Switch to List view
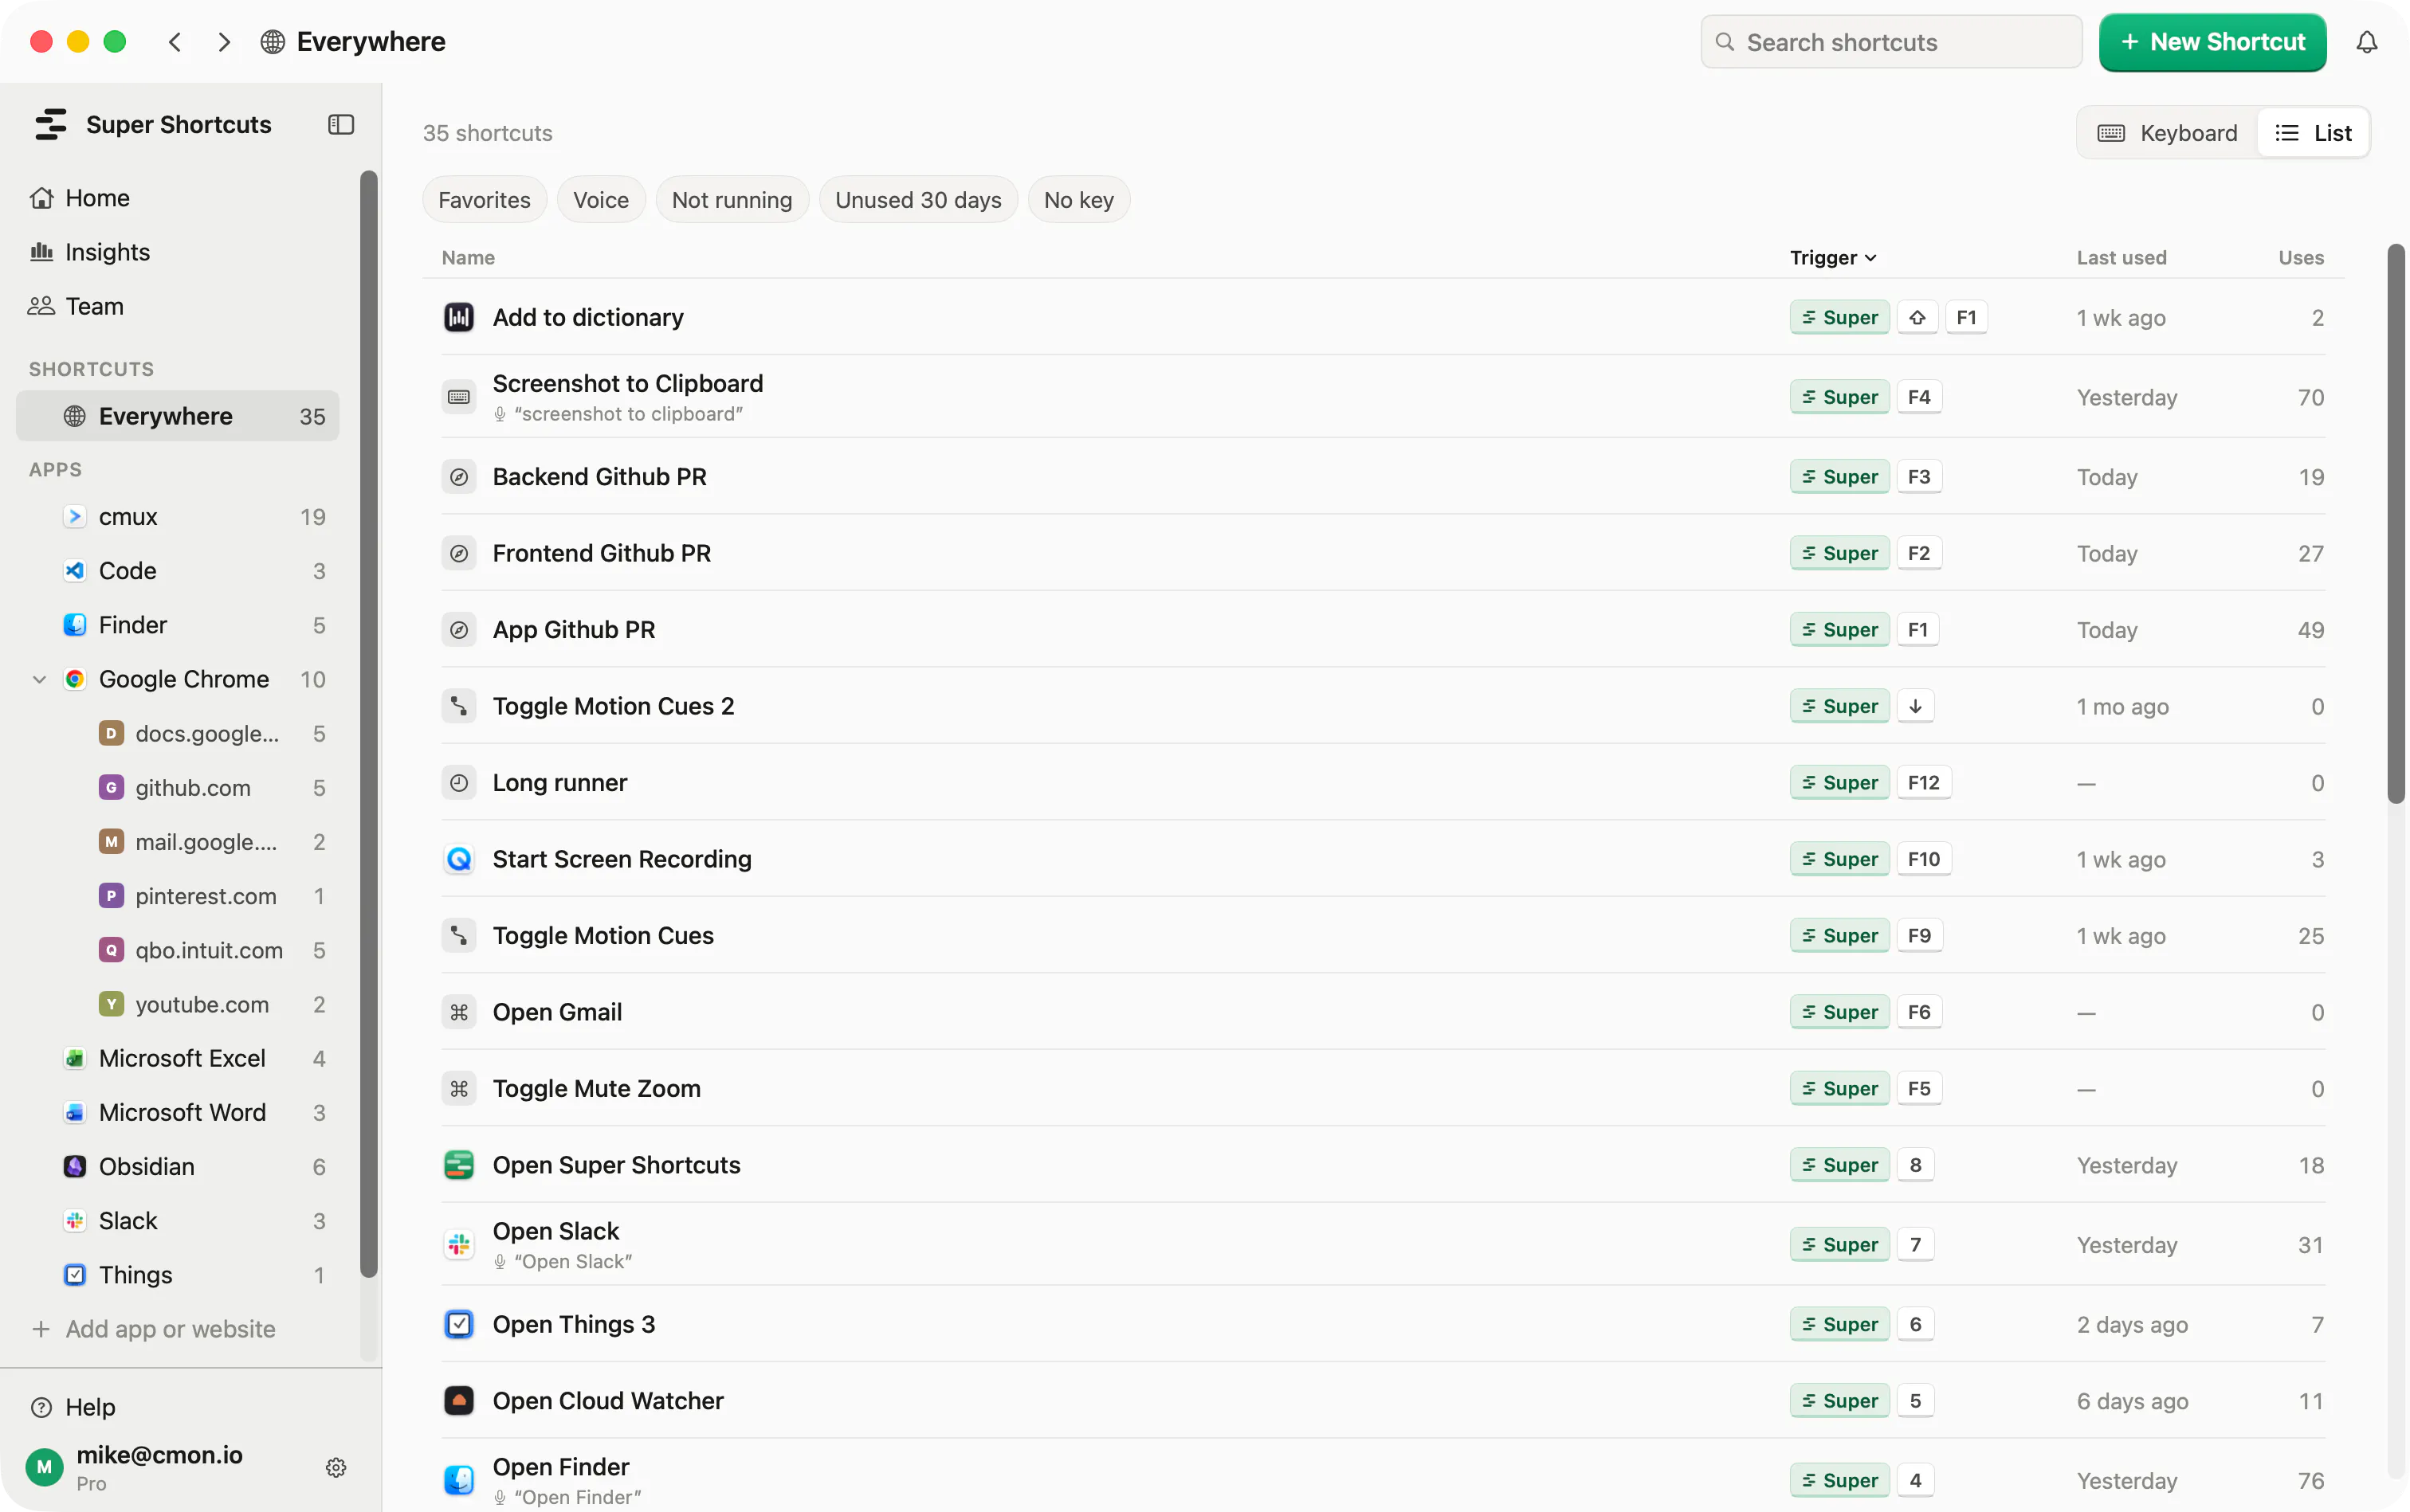2410x1512 pixels. (2313, 133)
